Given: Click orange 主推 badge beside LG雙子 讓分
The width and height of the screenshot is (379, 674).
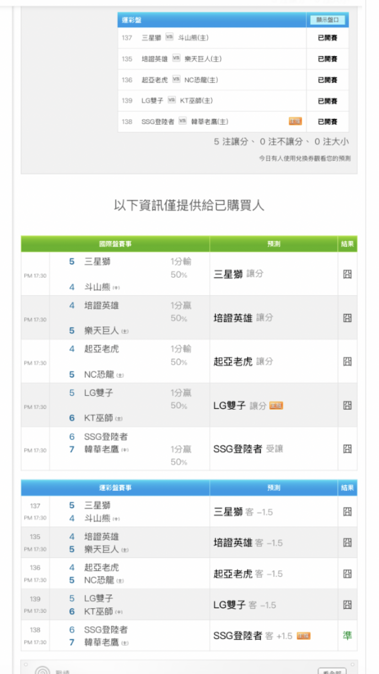Looking at the screenshot, I should tap(276, 406).
